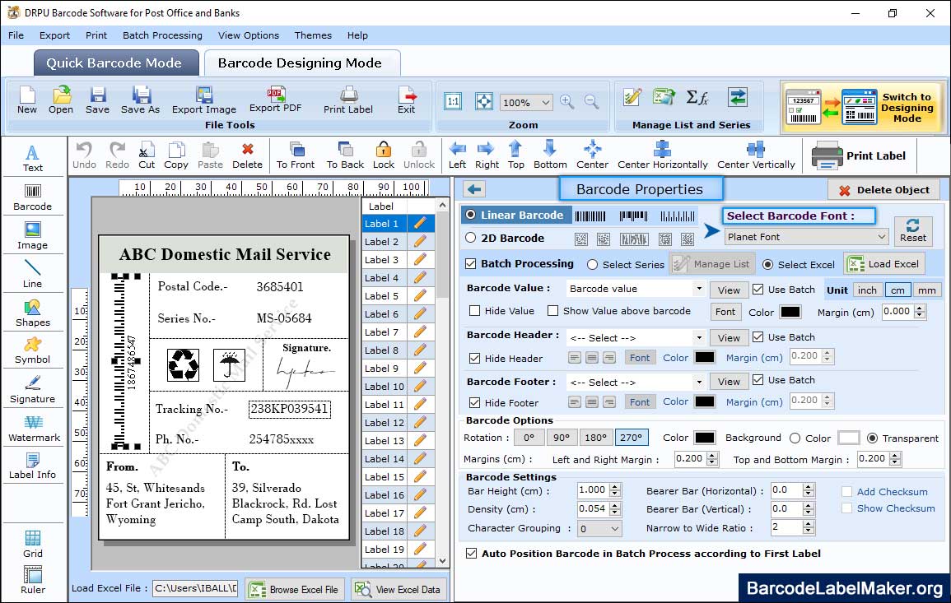Viewport: 951px width, 603px height.
Task: Click Save As icon
Action: coord(140,100)
